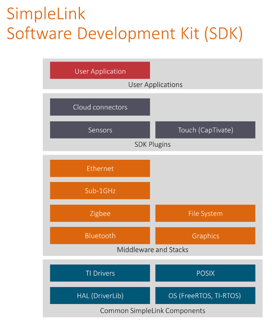Select the Touch (CapTivate) block
This screenshot has width=272, height=323.
205,130
